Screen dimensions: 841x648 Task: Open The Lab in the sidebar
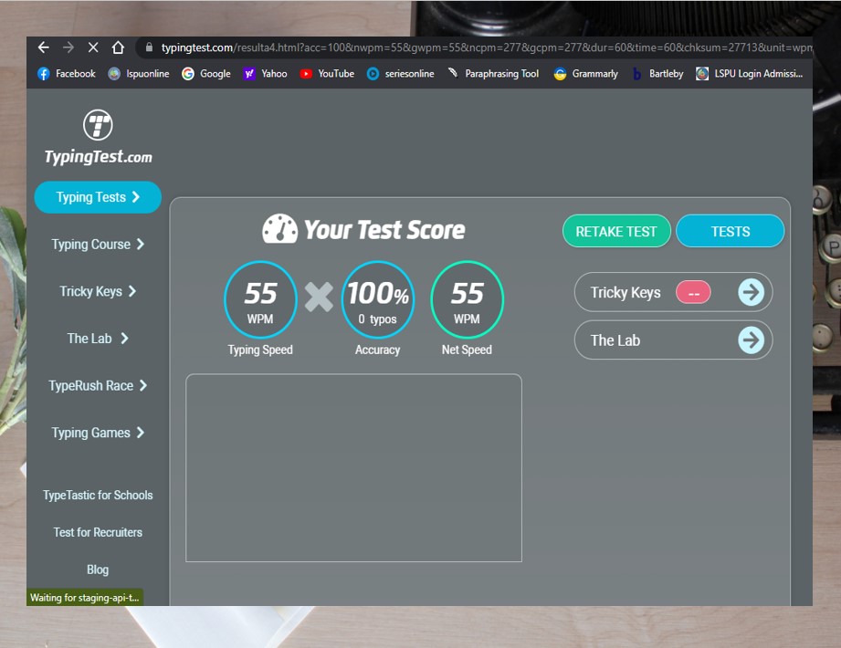(98, 339)
